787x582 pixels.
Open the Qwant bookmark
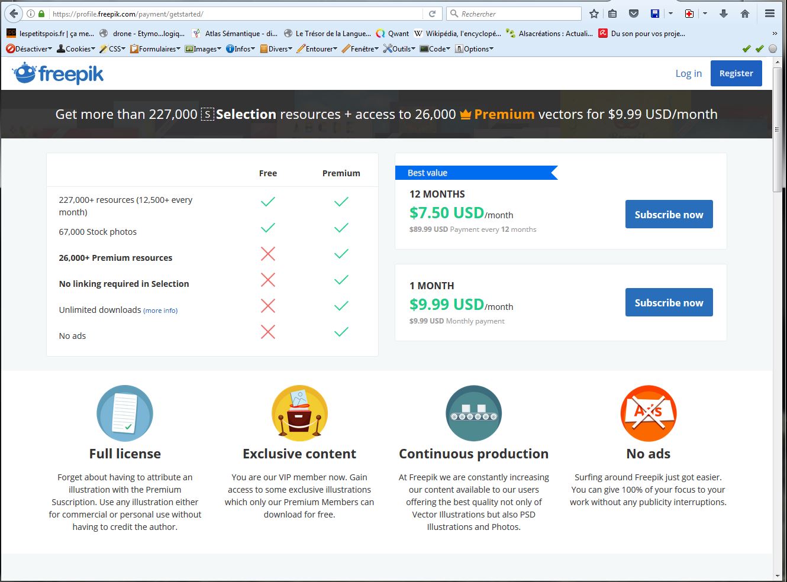pos(392,34)
